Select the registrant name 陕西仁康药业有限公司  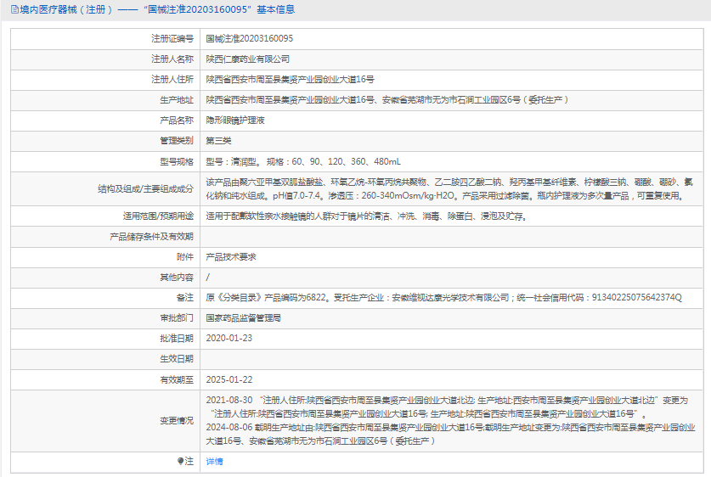[247, 59]
